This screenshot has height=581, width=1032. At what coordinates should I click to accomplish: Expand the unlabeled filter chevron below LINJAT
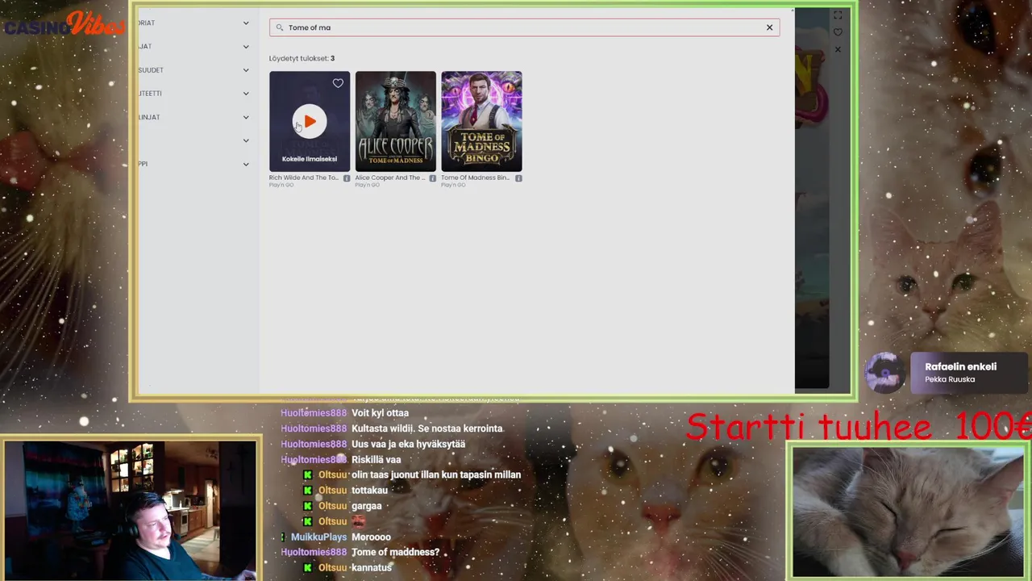(x=246, y=140)
